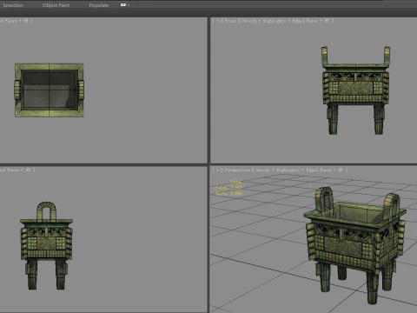Screen dimensions: 417x313
Task: Select the cauldron model in Perspective viewport
Action: [x=355, y=245]
